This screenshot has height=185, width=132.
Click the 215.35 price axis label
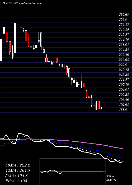coord(124,75)
